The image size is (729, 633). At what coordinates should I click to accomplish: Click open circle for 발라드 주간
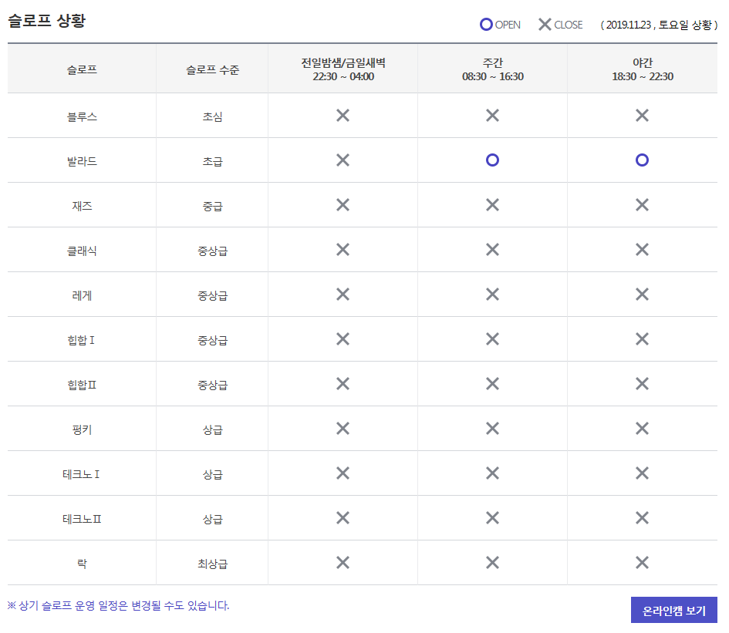[x=492, y=160]
